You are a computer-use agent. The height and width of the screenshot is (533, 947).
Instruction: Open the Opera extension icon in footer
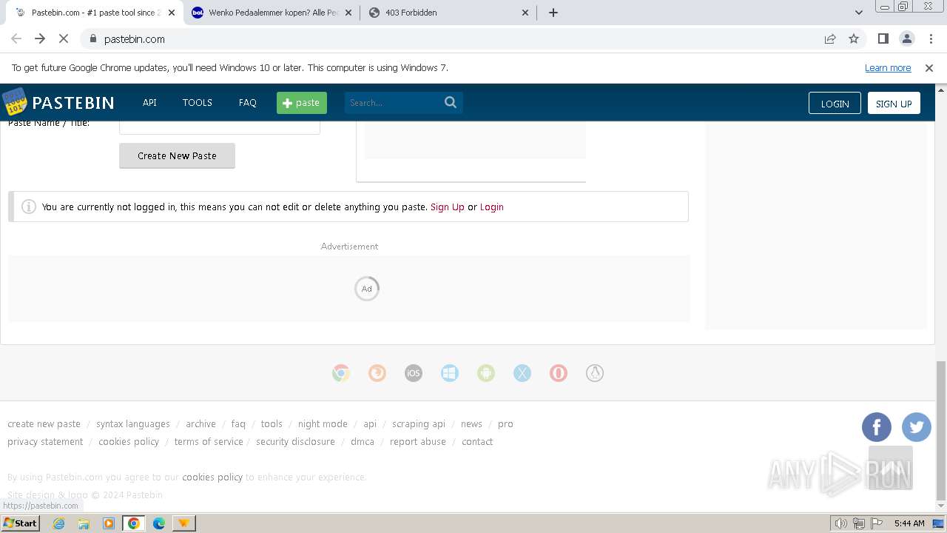coord(559,373)
